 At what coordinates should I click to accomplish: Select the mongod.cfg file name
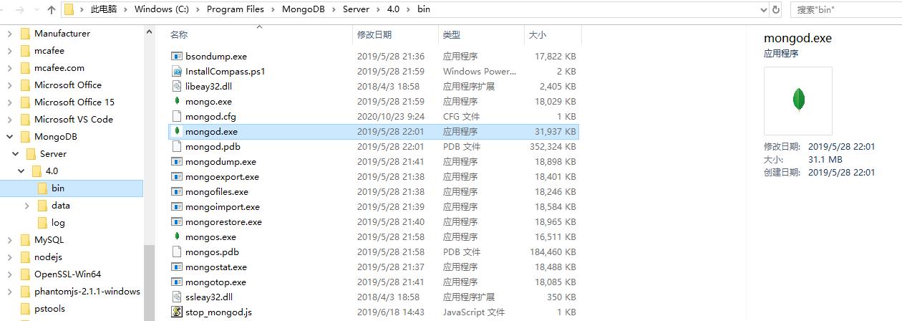tap(210, 116)
